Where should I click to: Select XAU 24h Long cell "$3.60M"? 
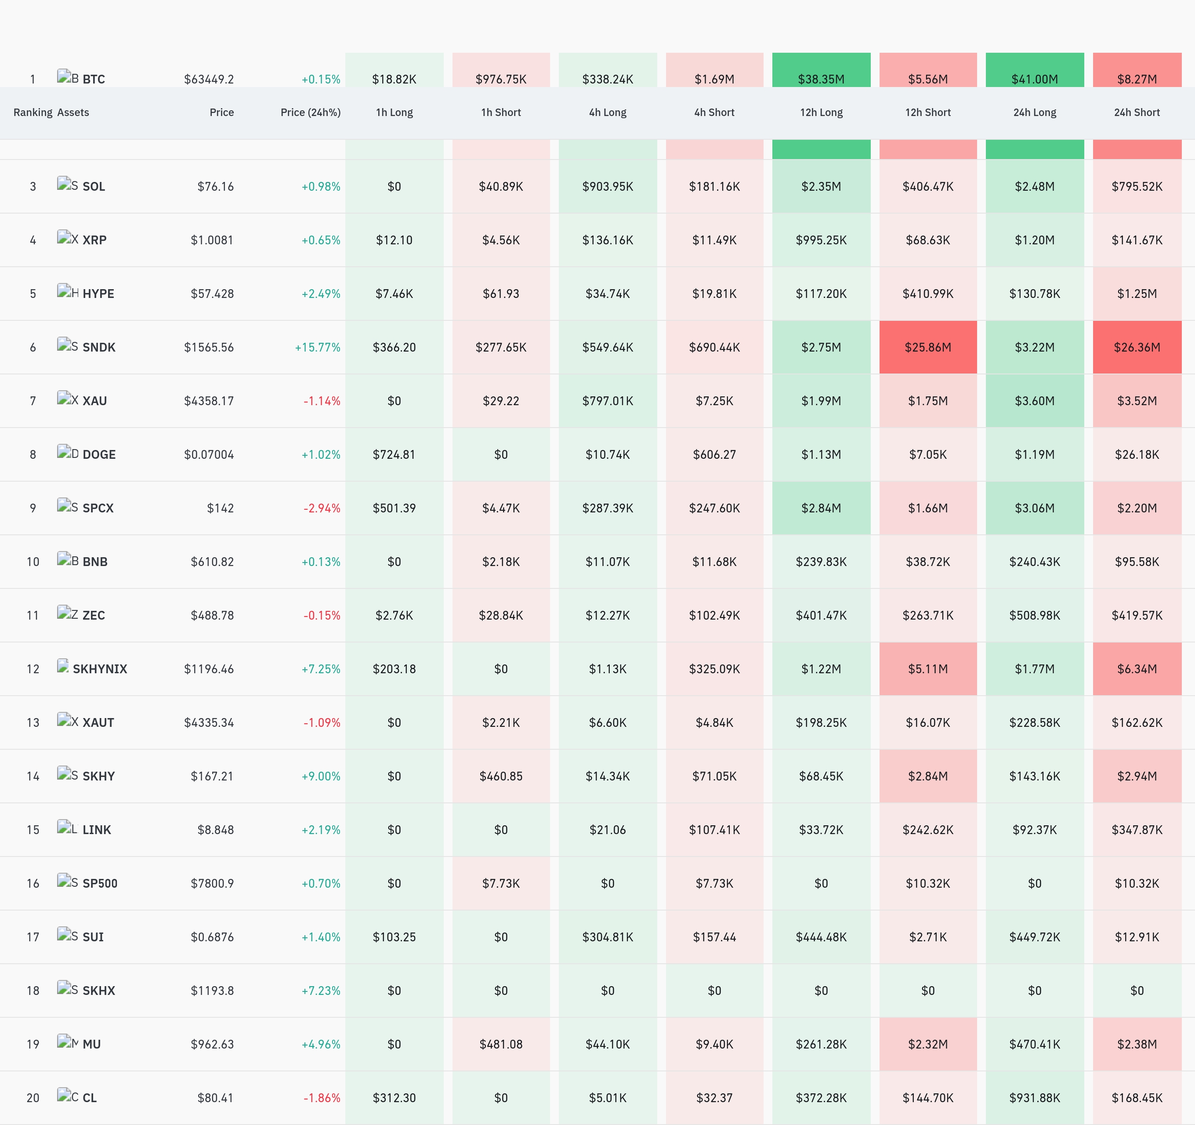[x=1035, y=400]
